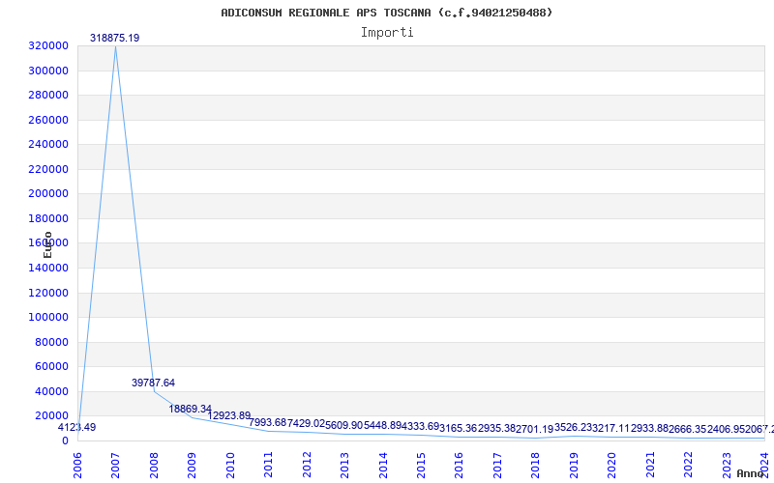This screenshot has height=483, width=774.
Task: Click the data label 5609.90
Action: pyautogui.click(x=344, y=426)
